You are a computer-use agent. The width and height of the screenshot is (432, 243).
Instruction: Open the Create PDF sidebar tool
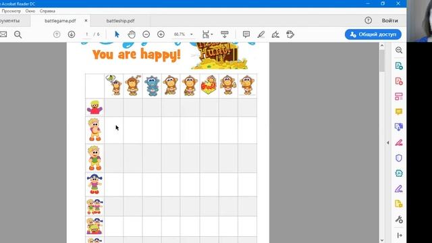399,81
